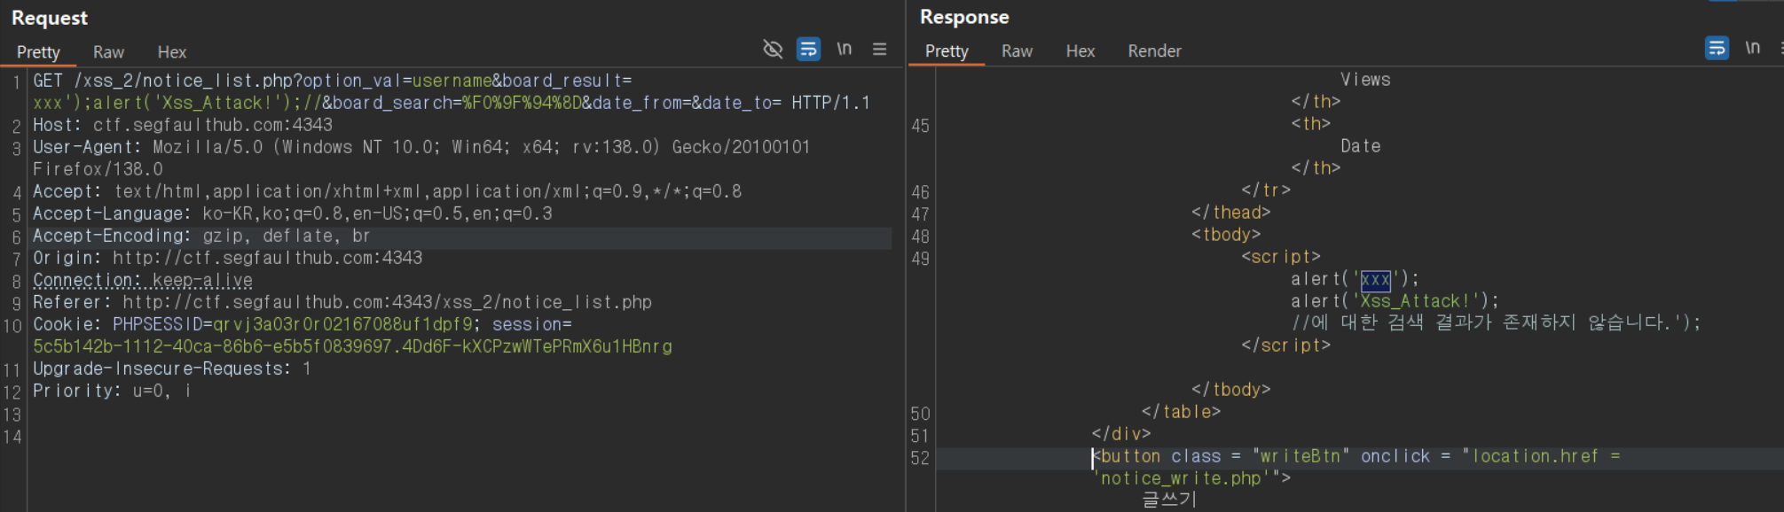Viewport: 1784px width, 512px height.
Task: Click the Referer header line
Action: click(x=342, y=302)
